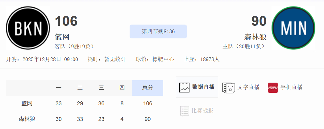The width and height of the screenshot is (324, 129).
Task: Click 篮网 third quarter score 36
Action: tap(101, 104)
